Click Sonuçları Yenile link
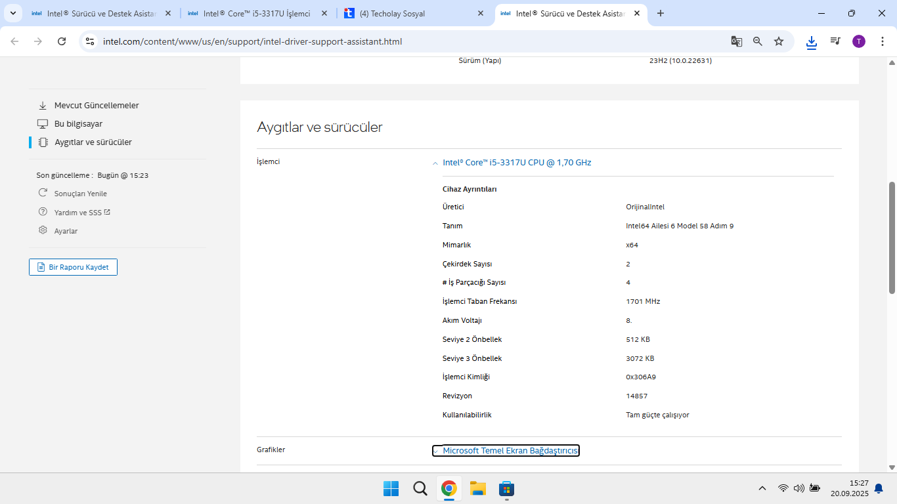 tap(81, 194)
